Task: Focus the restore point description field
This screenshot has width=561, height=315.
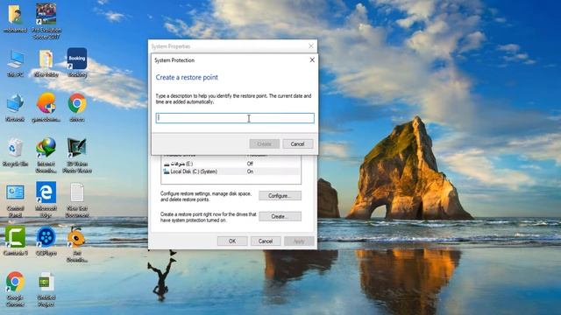Action: coord(235,118)
